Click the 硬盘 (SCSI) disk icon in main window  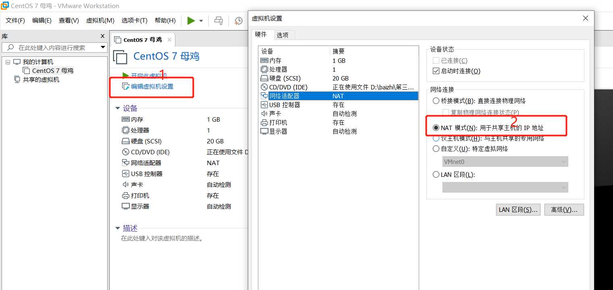pyautogui.click(x=125, y=141)
